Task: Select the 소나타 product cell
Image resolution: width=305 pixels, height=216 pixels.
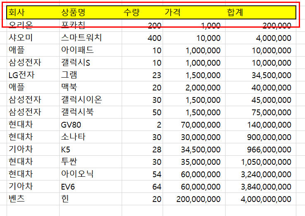Action: coord(91,137)
